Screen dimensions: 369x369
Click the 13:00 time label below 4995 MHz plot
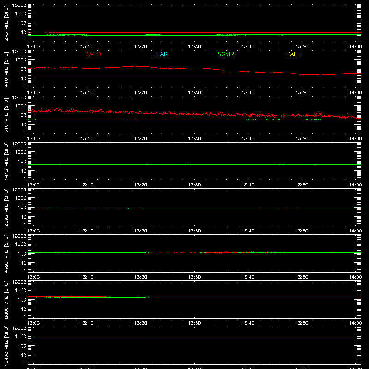[x=33, y=277]
